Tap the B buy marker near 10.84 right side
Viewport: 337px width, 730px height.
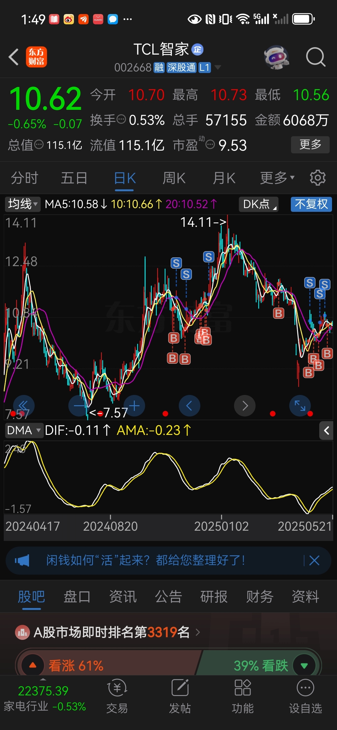[279, 313]
